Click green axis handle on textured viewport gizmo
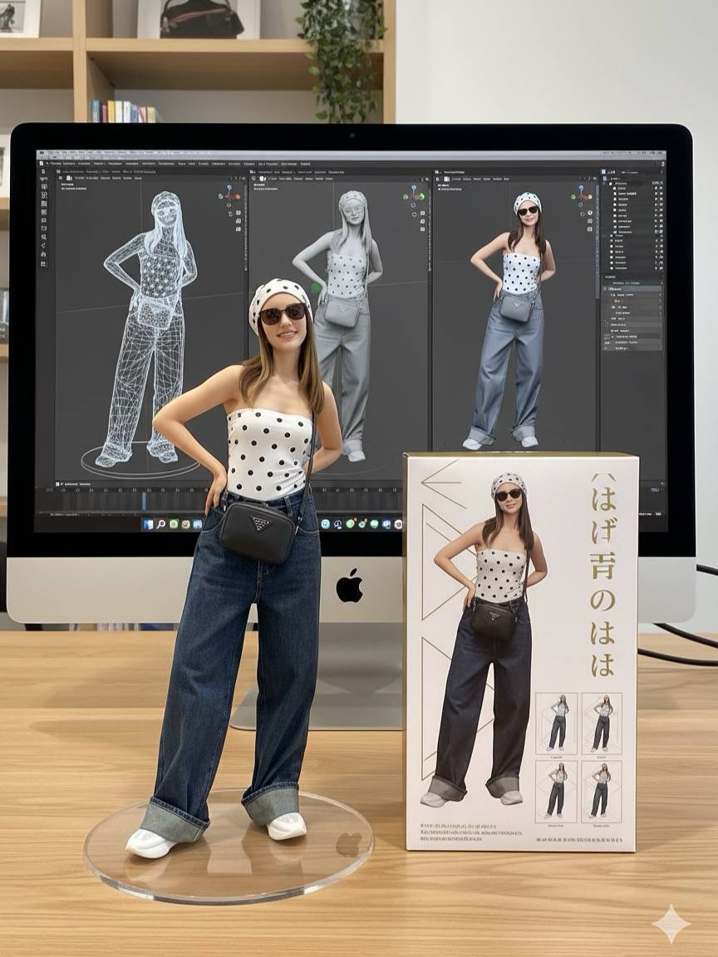718x957 pixels. point(573,197)
